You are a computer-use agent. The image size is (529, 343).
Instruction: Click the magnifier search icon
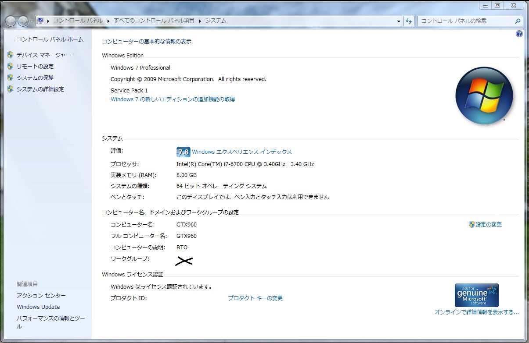click(x=518, y=21)
